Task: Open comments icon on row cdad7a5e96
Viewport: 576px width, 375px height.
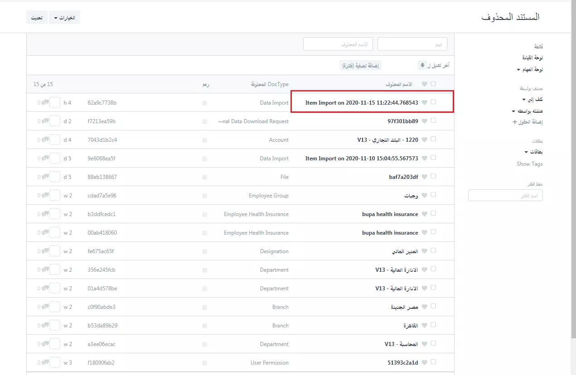Action: point(45,196)
